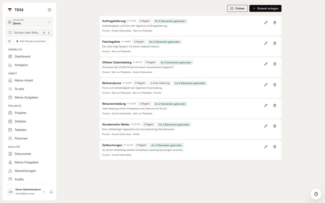Viewport: 325px width, 203px height.
Task: Show the Zeitplan page
Action: point(29,122)
